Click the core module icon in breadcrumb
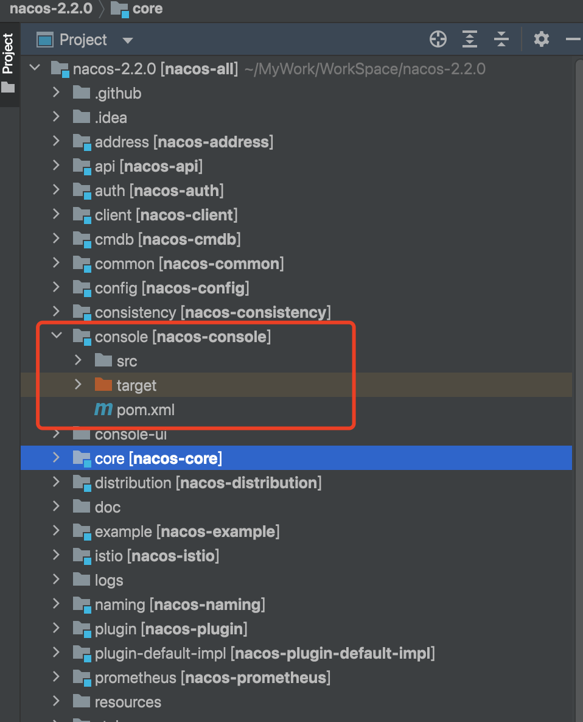Image resolution: width=583 pixels, height=722 pixels. point(120,9)
